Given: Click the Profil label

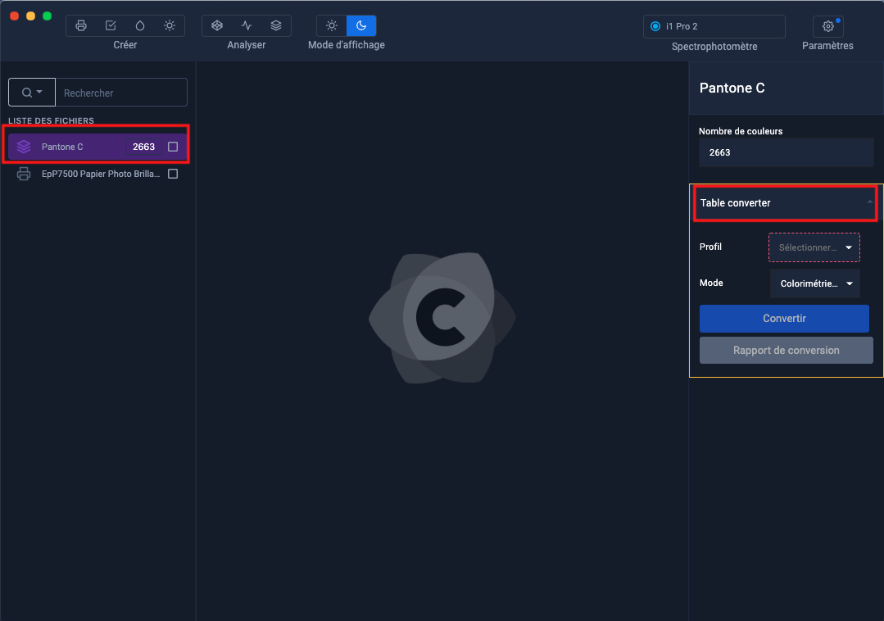Looking at the screenshot, I should 710,247.
